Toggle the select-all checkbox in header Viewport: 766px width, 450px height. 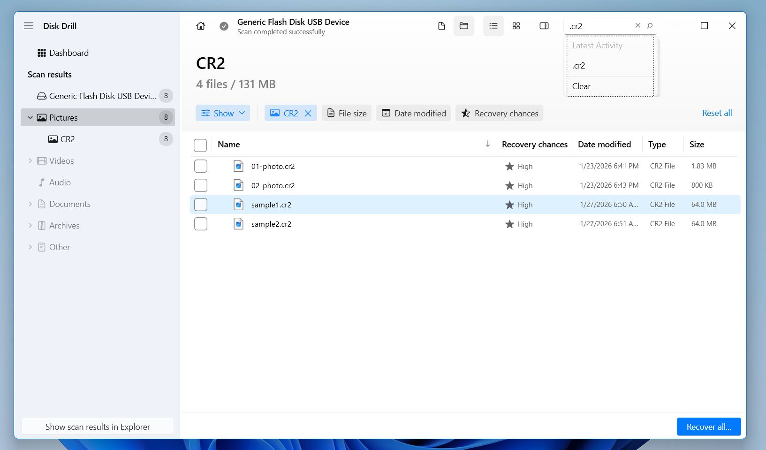pyautogui.click(x=200, y=145)
